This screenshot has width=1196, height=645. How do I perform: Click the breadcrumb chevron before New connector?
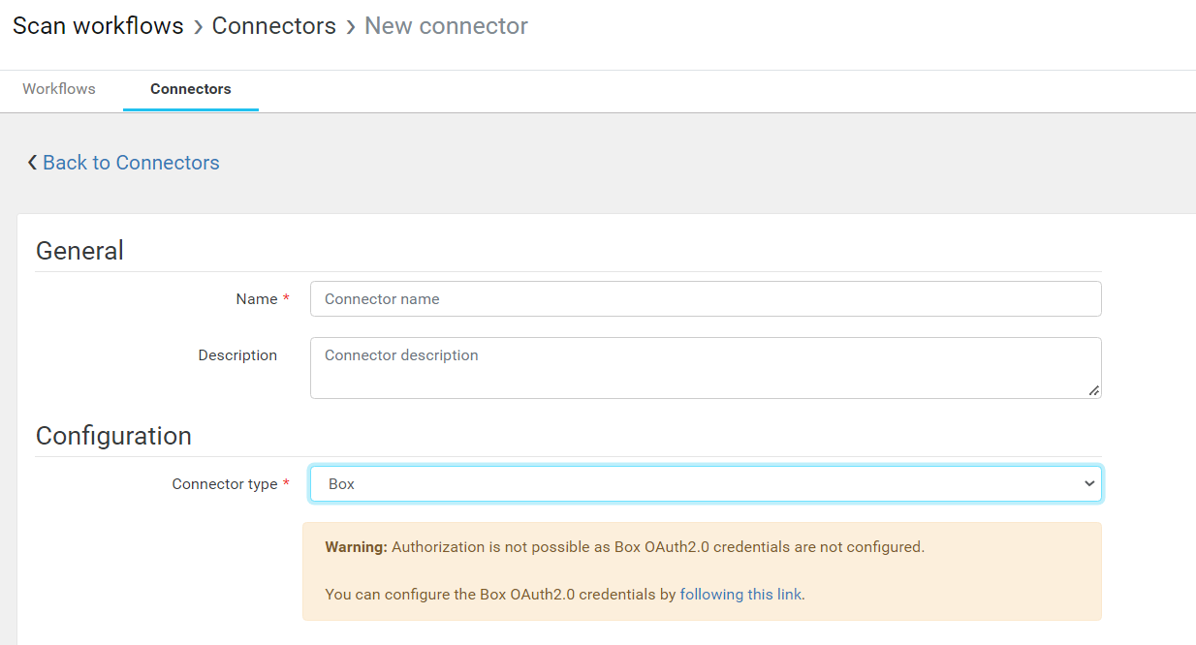point(351,27)
